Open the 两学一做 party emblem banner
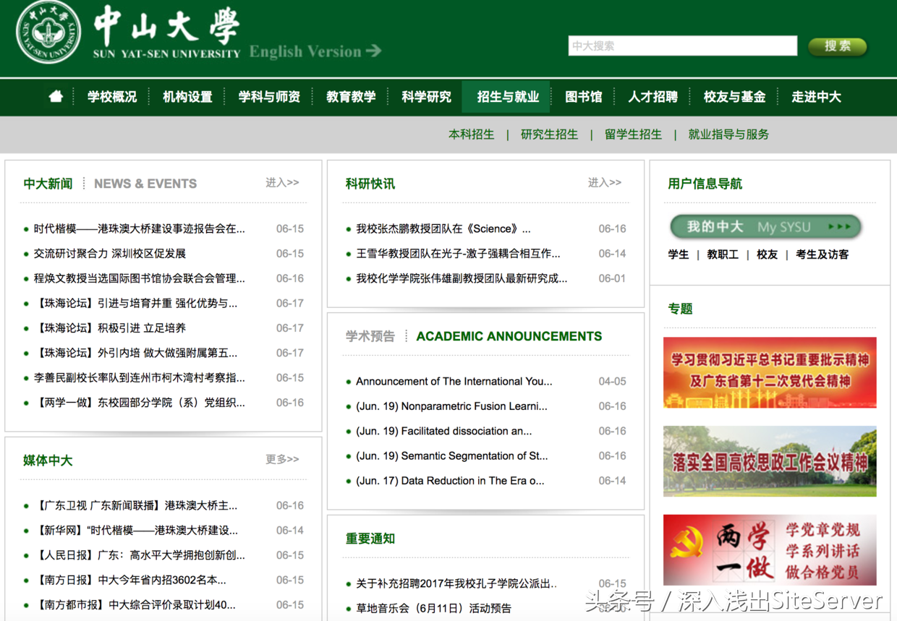 [770, 550]
